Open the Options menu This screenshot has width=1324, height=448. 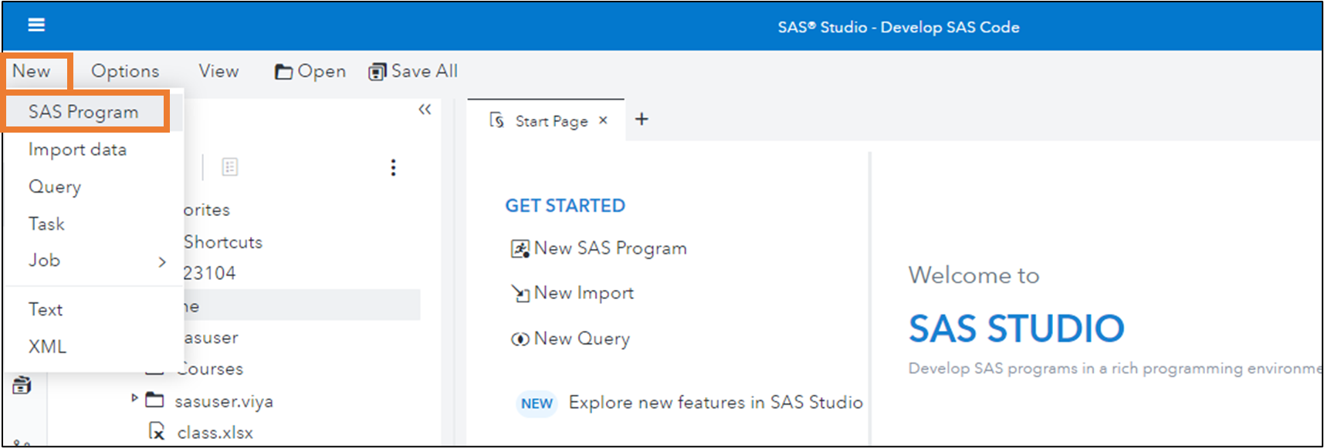pyautogui.click(x=125, y=71)
